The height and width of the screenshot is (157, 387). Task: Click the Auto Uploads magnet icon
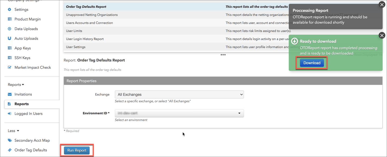coord(10,38)
